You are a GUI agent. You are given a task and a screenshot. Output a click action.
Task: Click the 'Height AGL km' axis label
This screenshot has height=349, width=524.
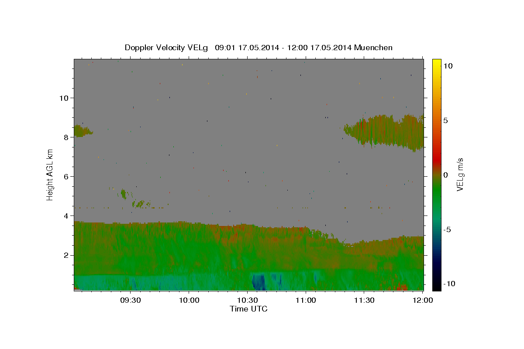50,174
